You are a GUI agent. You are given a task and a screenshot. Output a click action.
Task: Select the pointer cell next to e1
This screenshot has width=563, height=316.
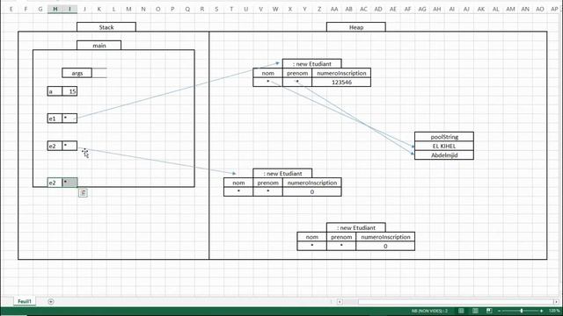tap(69, 118)
